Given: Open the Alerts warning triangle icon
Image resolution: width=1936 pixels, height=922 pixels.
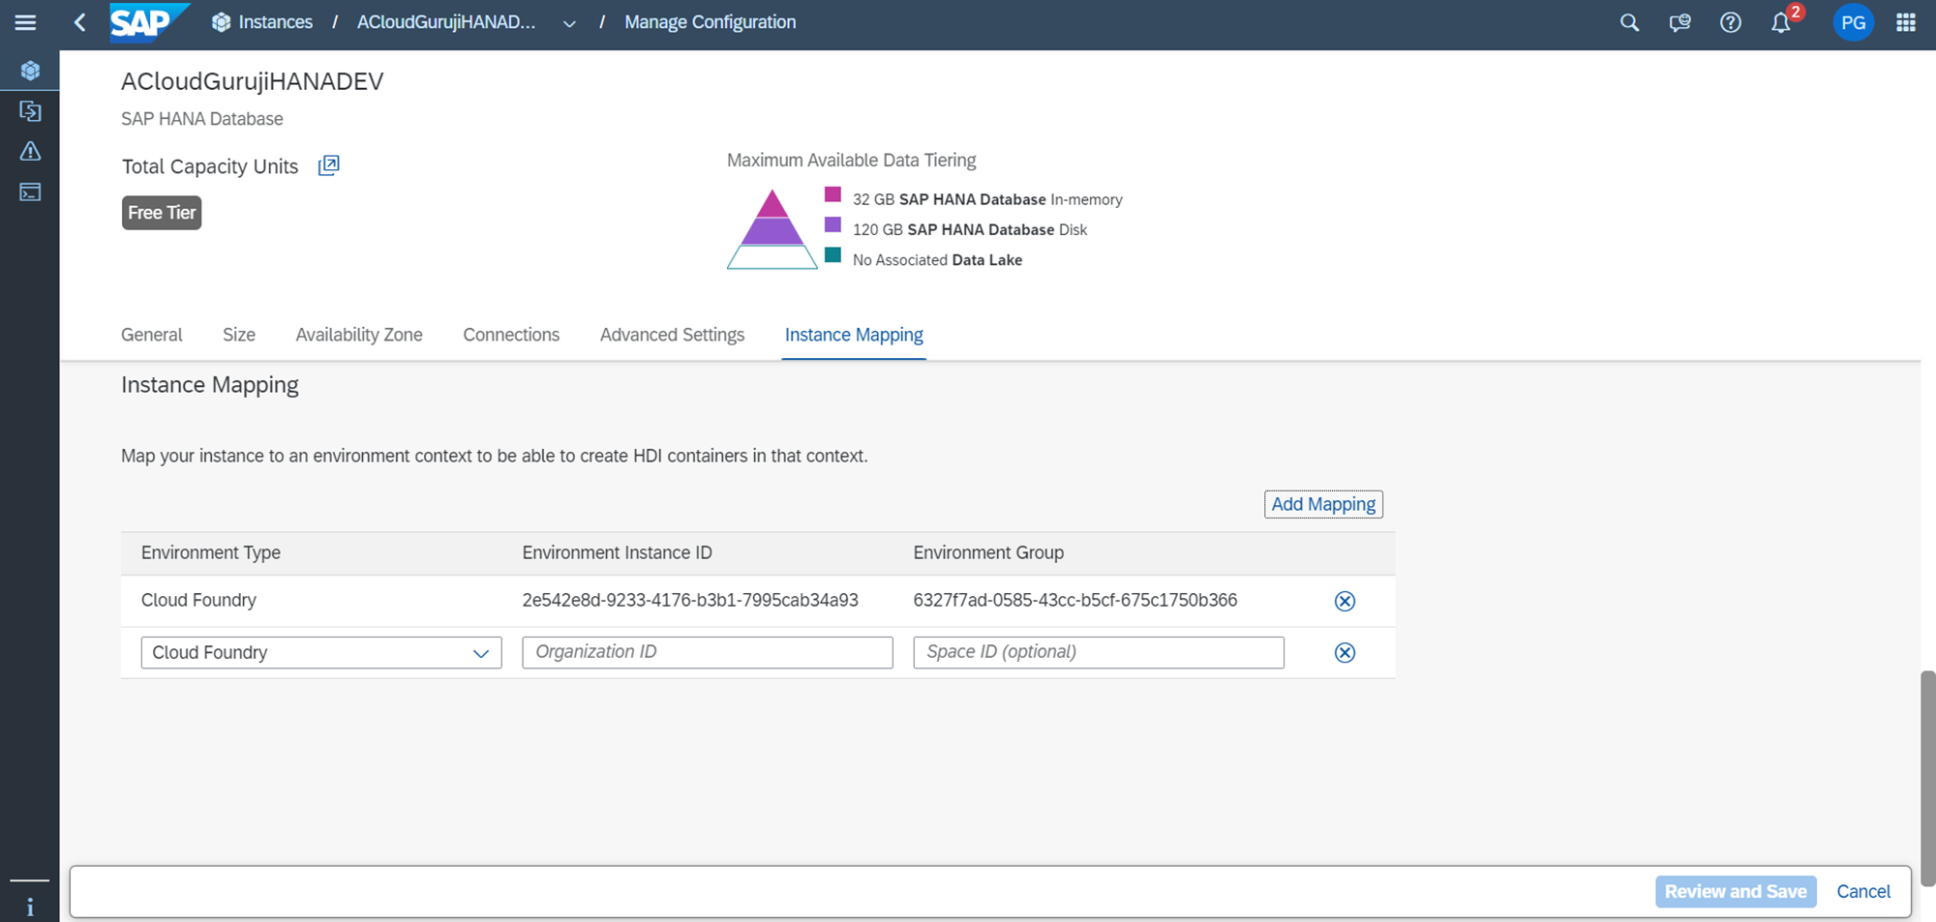Looking at the screenshot, I should 30,151.
